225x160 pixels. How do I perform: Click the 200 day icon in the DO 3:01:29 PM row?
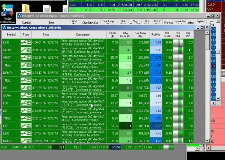[x=26, y=88]
